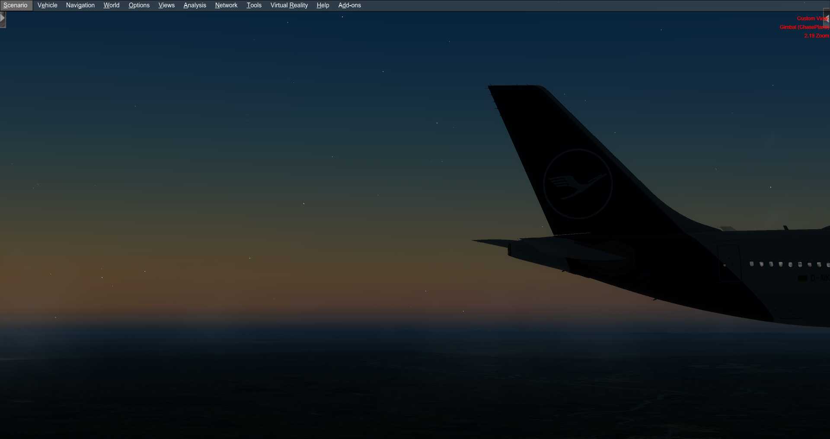Expand the left side panel arrow

coord(3,19)
